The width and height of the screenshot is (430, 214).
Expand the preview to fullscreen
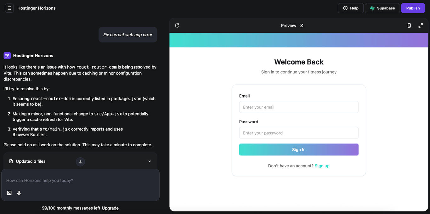click(421, 25)
